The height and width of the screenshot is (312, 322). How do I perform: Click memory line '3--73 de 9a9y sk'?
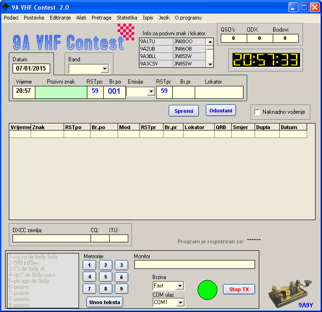tap(27, 269)
